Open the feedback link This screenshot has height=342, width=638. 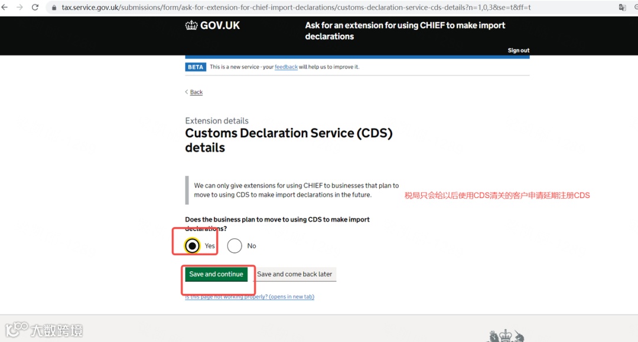point(286,67)
